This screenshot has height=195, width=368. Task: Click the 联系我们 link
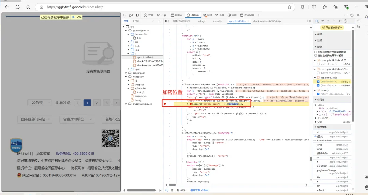coord(24,154)
